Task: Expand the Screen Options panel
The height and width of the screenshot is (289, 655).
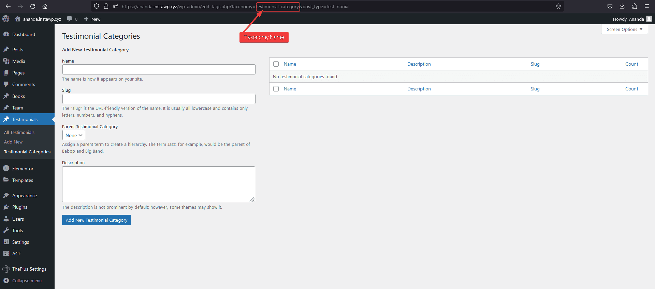Action: coord(624,29)
